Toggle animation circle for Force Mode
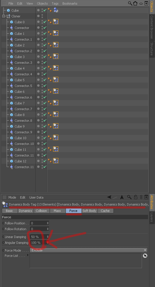Viewport: 155px width, 287px height. (3, 250)
